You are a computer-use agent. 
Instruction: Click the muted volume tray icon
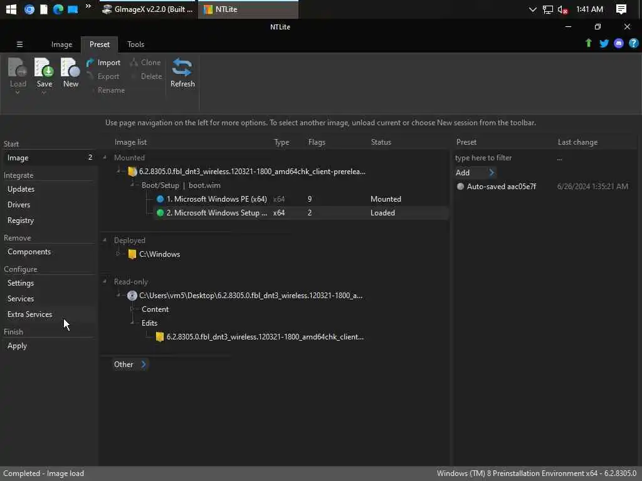(562, 9)
